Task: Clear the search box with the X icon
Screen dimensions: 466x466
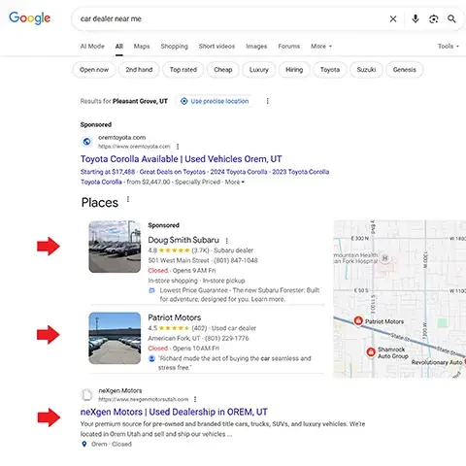Action: point(393,19)
